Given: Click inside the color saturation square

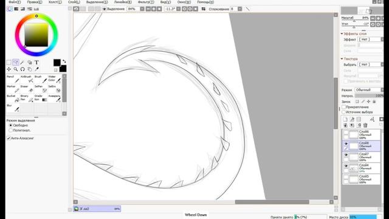Looking at the screenshot, I should (x=36, y=35).
